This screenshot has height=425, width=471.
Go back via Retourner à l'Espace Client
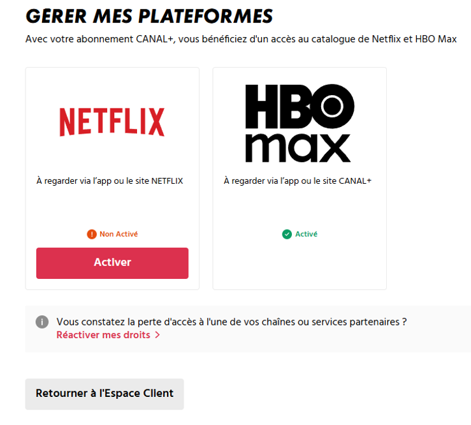pos(105,394)
